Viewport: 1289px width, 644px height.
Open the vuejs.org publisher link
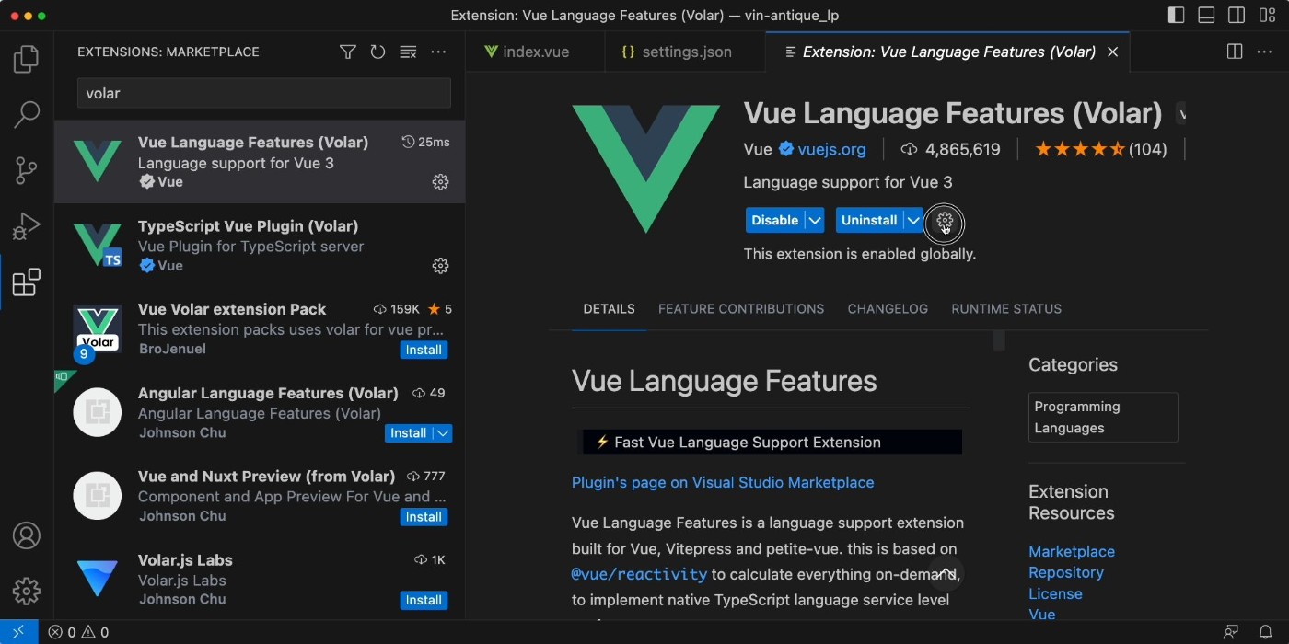[x=831, y=149]
